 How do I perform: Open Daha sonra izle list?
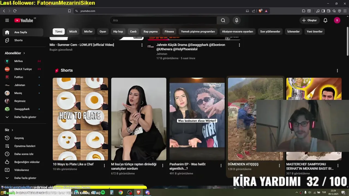[x=23, y=154]
